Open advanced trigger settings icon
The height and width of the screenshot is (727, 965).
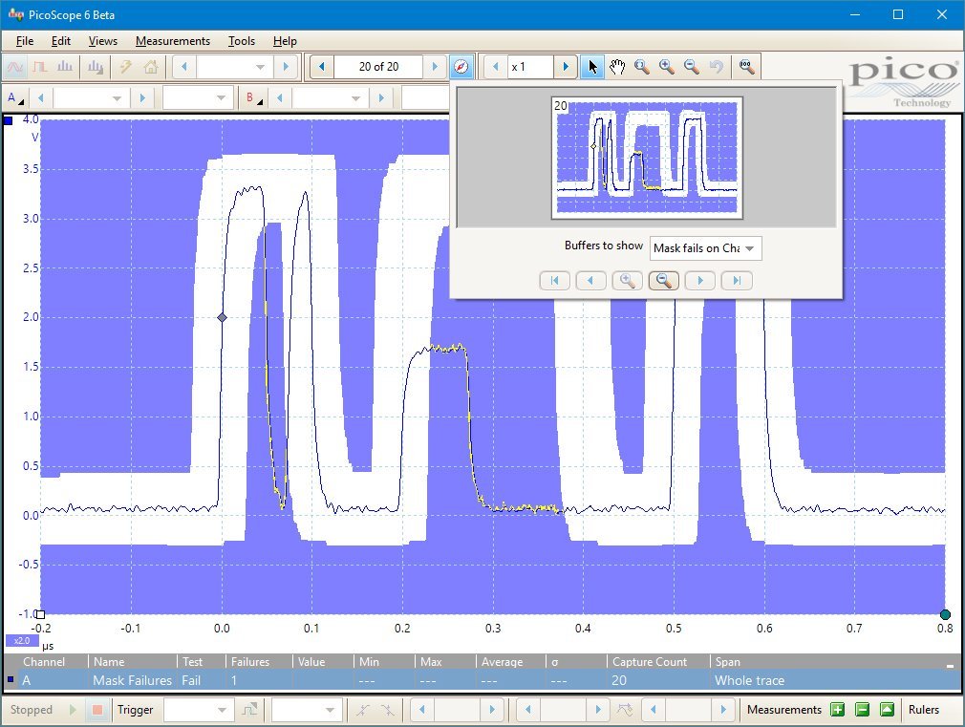click(x=249, y=710)
